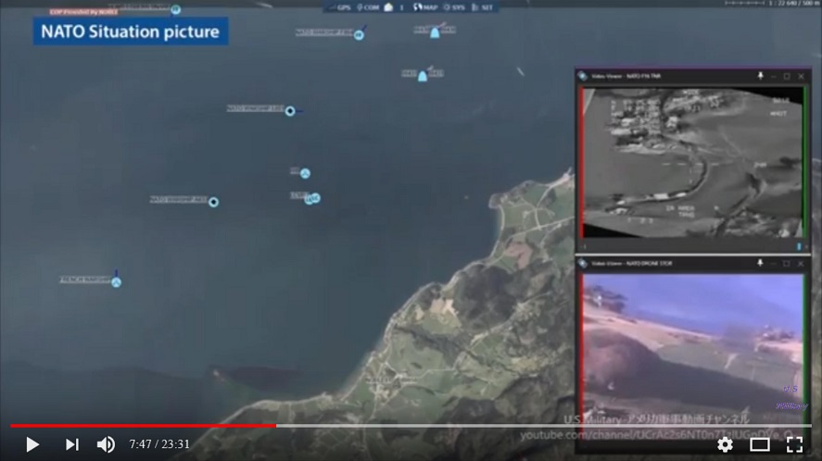822x461 pixels.
Task: Enter full screen mode
Action: tap(794, 444)
